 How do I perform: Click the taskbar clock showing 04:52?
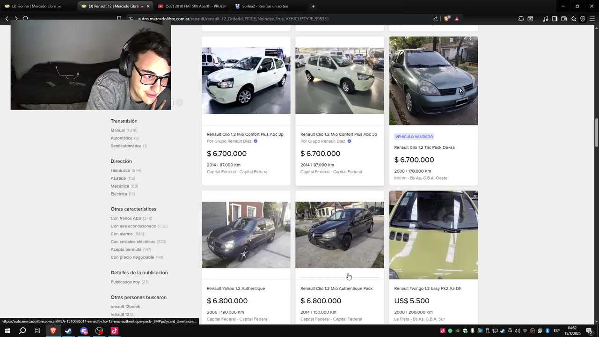(572, 331)
